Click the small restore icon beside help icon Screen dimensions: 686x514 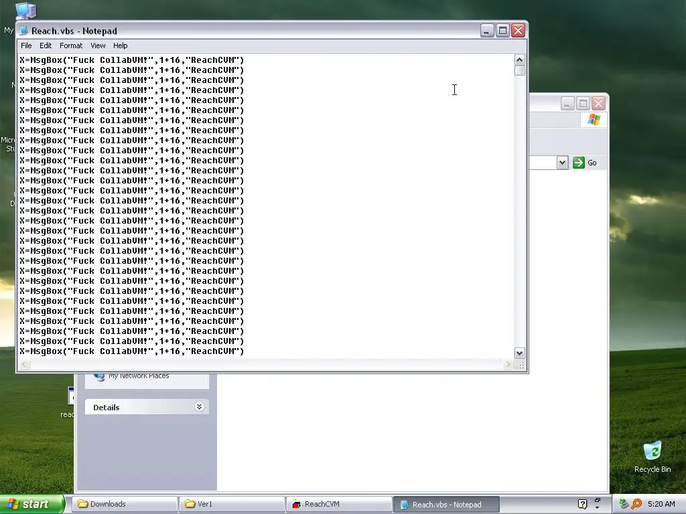pos(597,500)
